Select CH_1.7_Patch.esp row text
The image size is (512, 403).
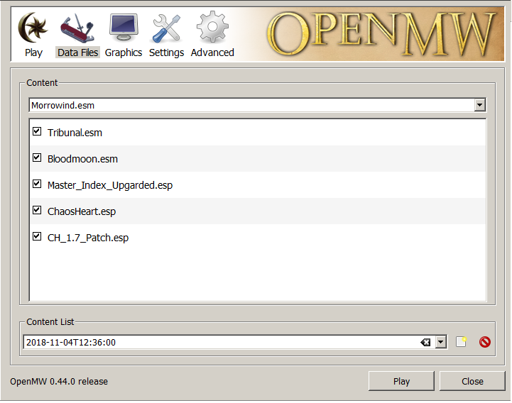pyautogui.click(x=88, y=238)
